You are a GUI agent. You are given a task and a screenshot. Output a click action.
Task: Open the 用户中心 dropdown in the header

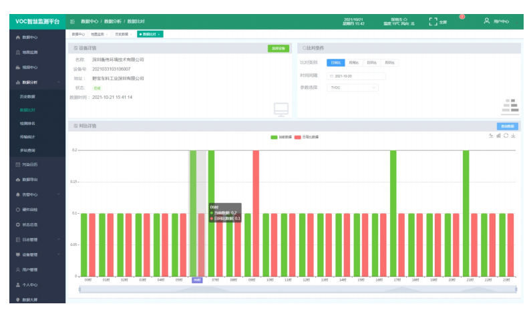pyautogui.click(x=501, y=21)
